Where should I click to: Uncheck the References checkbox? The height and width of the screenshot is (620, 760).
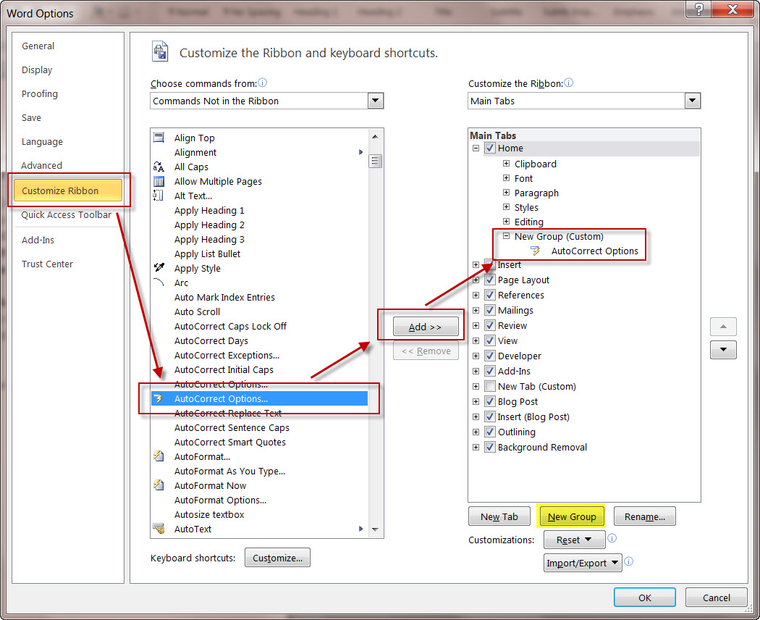click(x=490, y=295)
